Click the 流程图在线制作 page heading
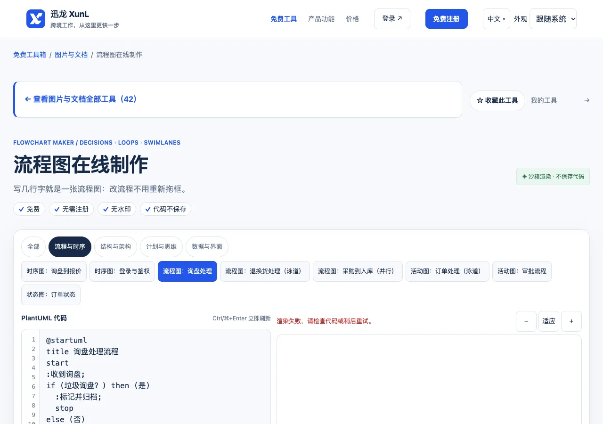This screenshot has width=603, height=424. point(81,165)
